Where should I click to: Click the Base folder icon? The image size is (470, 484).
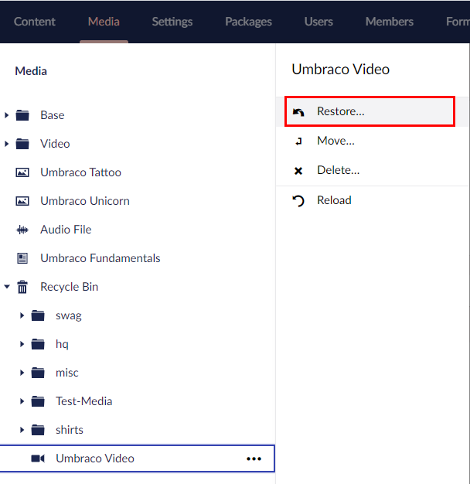22,115
